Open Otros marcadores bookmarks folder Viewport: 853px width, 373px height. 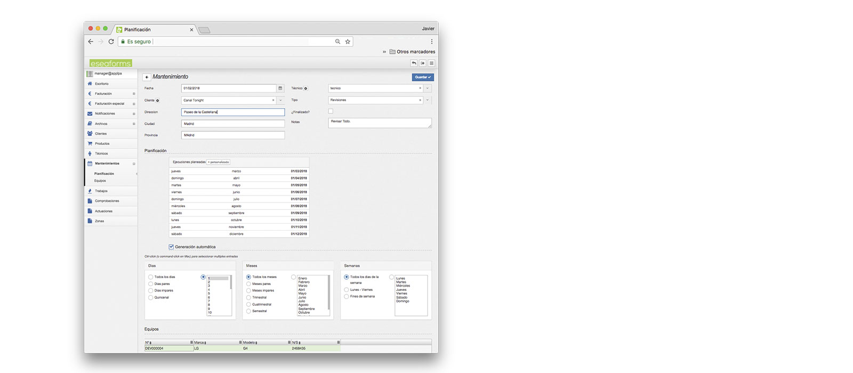click(412, 52)
